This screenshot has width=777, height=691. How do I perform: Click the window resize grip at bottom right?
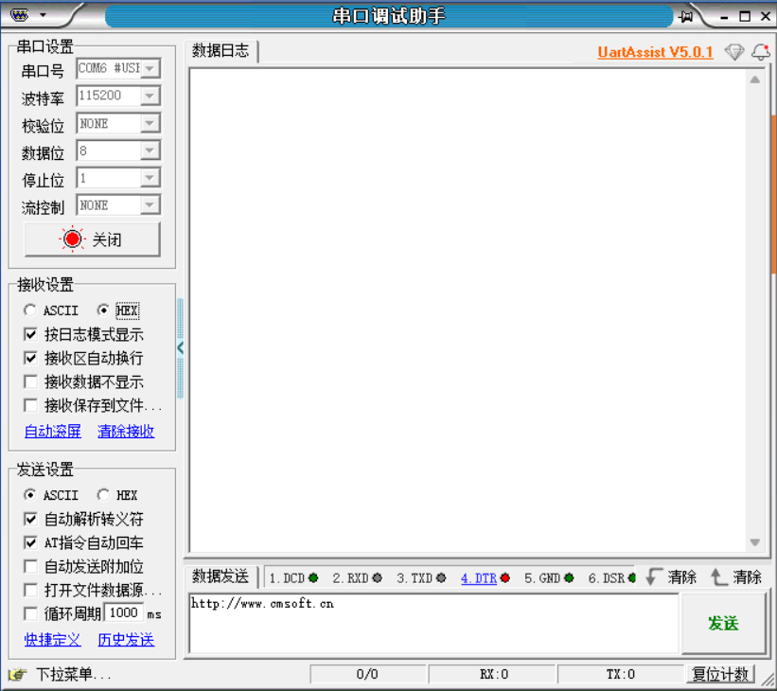pyautogui.click(x=768, y=680)
